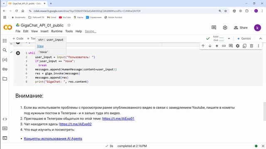Expand the RAM Disk resources dropdown
The height and width of the screenshot is (149, 266).
click(x=229, y=38)
